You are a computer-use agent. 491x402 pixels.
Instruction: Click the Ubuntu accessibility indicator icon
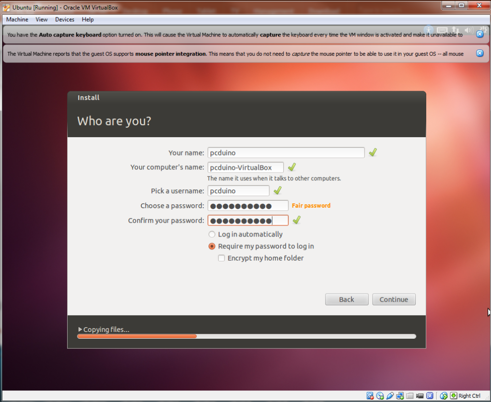point(429,30)
